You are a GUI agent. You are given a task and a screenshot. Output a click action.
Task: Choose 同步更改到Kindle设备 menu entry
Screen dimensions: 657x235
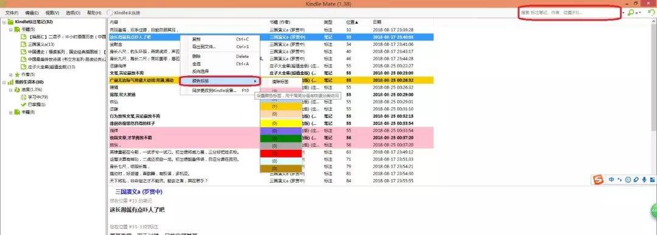coord(220,91)
